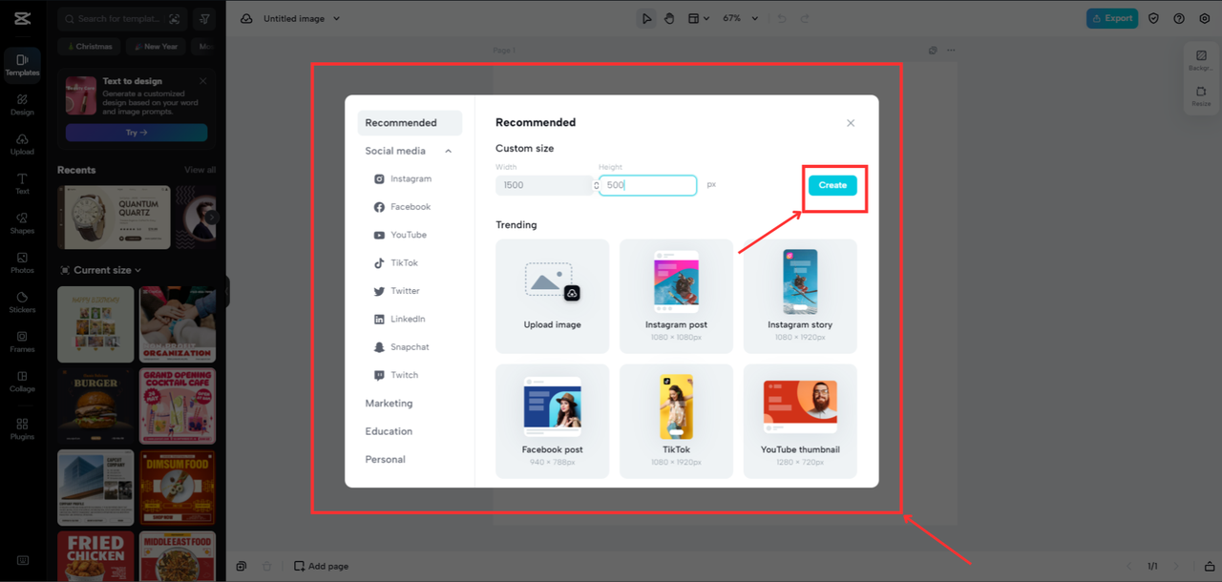Click the width stepper arrows
Viewport: 1222px width, 582px height.
point(596,185)
